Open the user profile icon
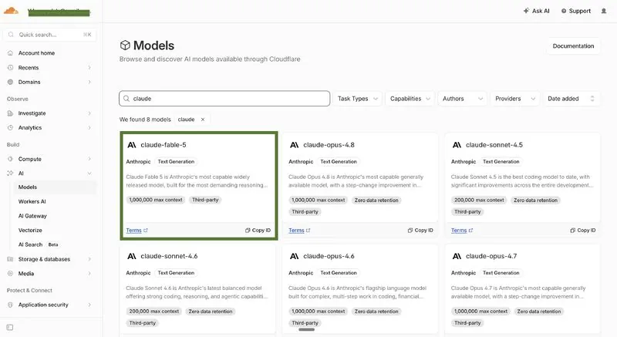Viewport: 617px width, 337px height. coord(604,11)
